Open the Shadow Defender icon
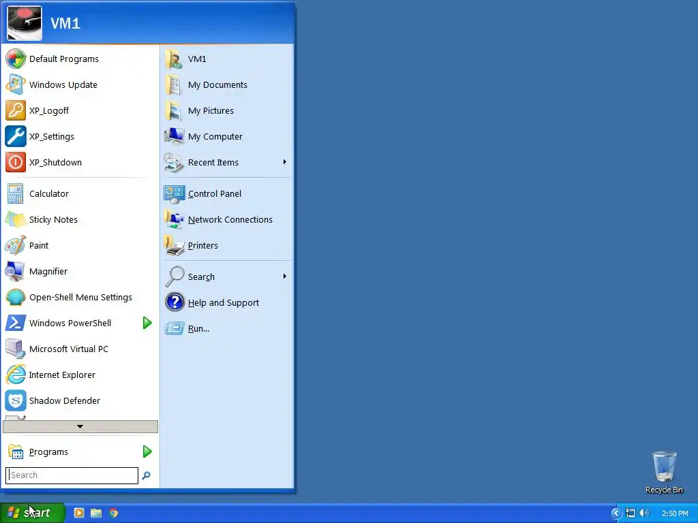The image size is (698, 523). [16, 400]
